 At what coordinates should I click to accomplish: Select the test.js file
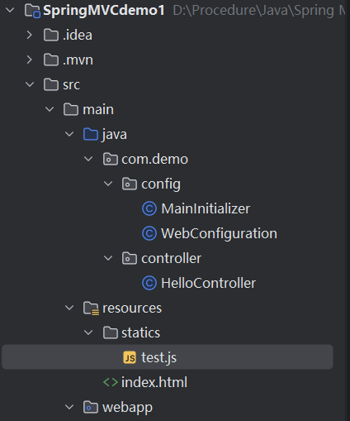pyautogui.click(x=168, y=357)
